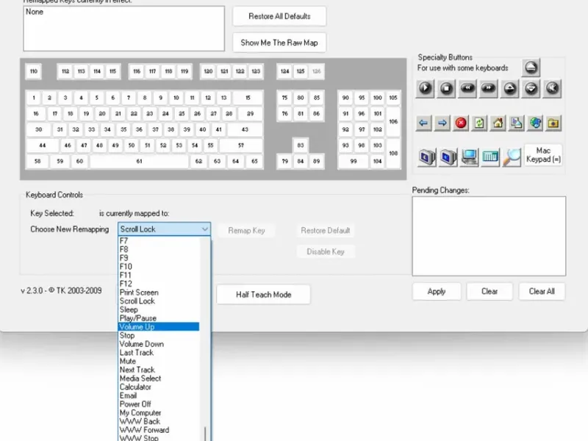588x441 pixels.
Task: Select arrow key 83
Action: [301, 146]
